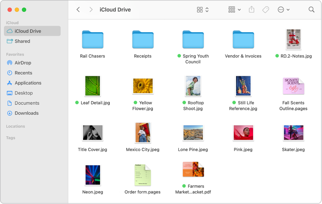Select AirDrop in the sidebar
The width and height of the screenshot is (322, 204).
(23, 63)
